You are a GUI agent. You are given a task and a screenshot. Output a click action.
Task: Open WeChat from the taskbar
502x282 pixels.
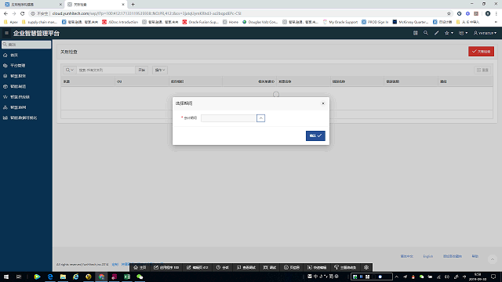pyautogui.click(x=140, y=277)
